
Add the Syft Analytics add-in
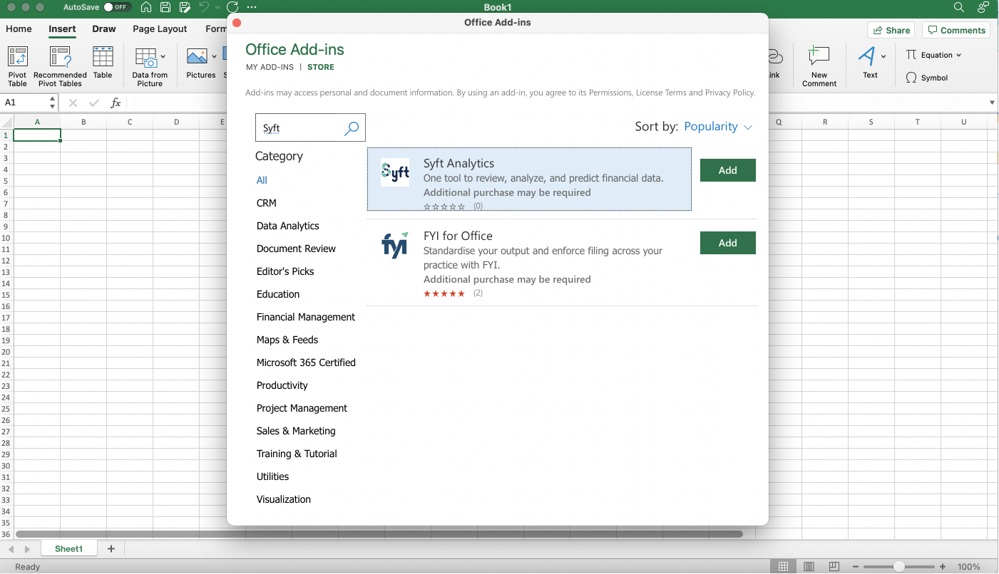click(x=727, y=169)
